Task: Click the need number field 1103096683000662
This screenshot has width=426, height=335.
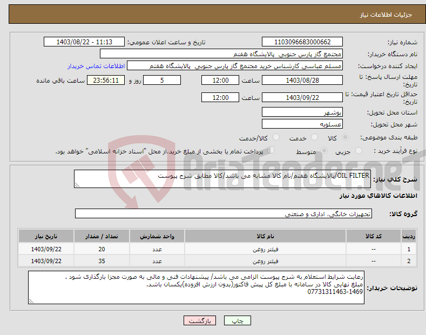Action: tap(302, 42)
